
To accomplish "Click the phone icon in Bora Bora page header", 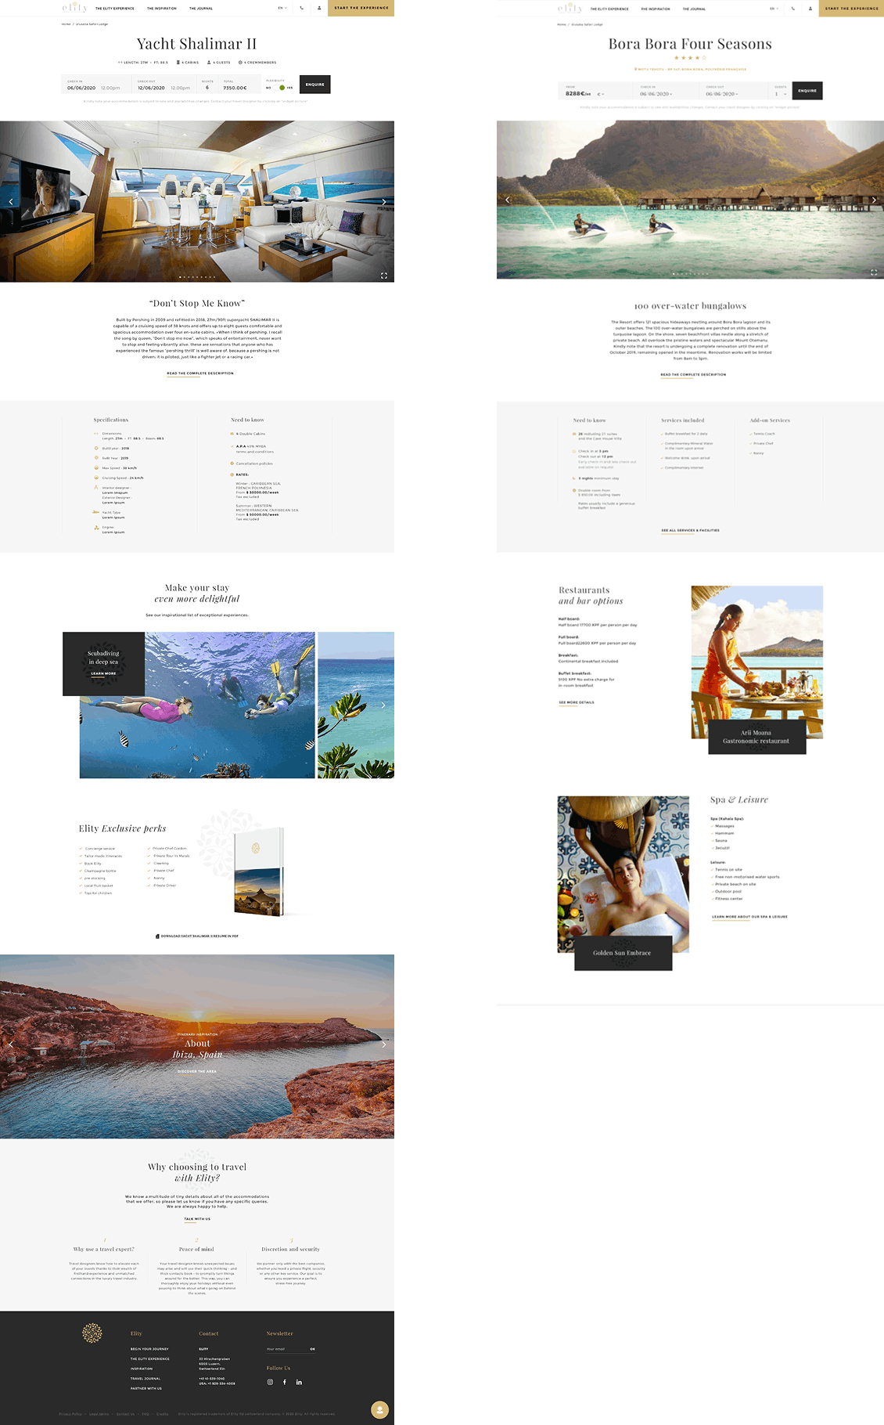I will point(792,9).
